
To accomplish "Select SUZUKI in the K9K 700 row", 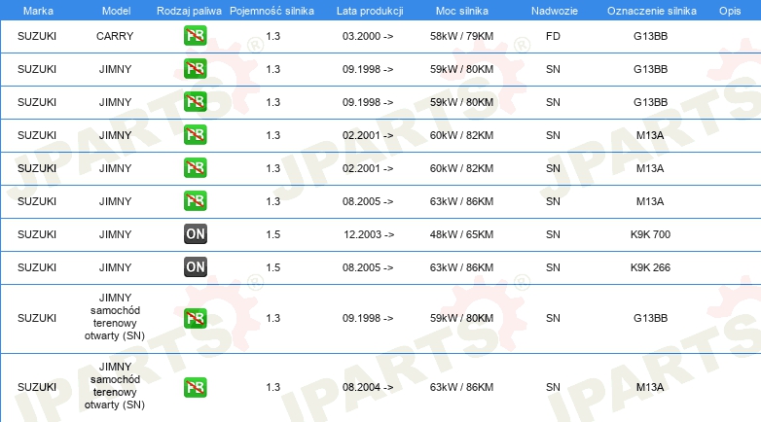I will pos(37,234).
